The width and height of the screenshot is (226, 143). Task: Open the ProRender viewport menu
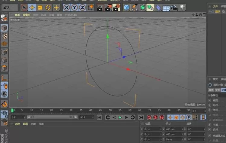pyautogui.click(x=71, y=15)
